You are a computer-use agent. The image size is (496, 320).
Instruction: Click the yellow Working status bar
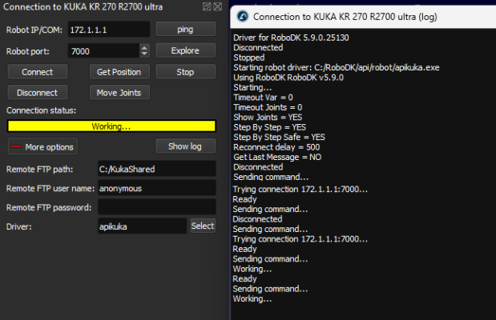[111, 126]
